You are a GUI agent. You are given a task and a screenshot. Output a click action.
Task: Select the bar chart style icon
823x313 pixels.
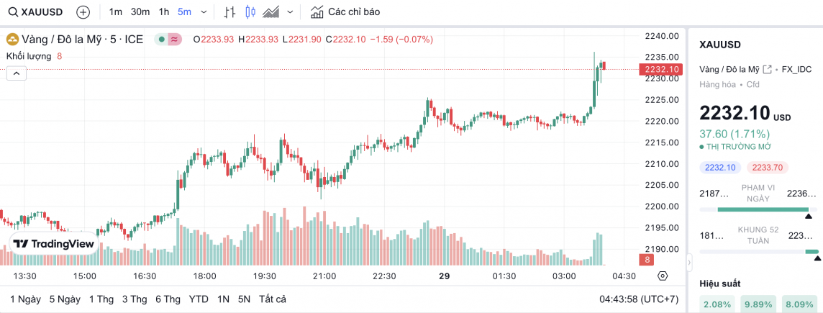click(x=229, y=12)
